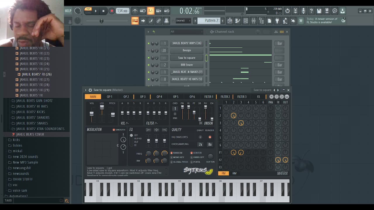This screenshot has height=210, width=374.
Task: Toggle mute LED for Design channel
Action: click(x=148, y=50)
